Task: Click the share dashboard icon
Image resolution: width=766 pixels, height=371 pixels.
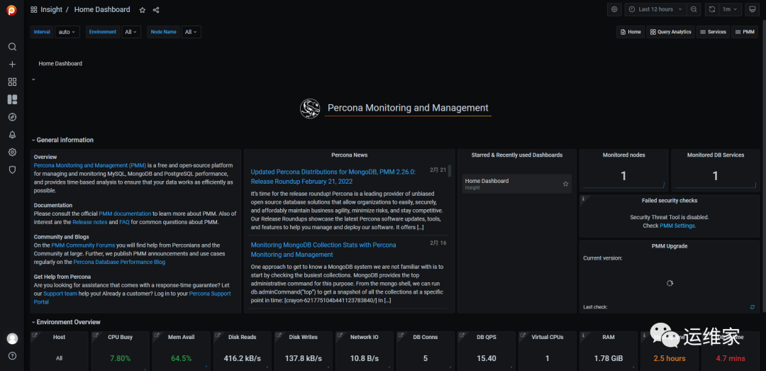Action: tap(156, 10)
